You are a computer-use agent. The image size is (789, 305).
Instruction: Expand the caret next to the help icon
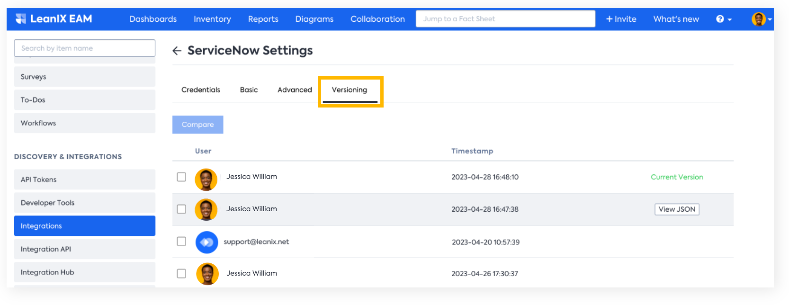pyautogui.click(x=730, y=19)
